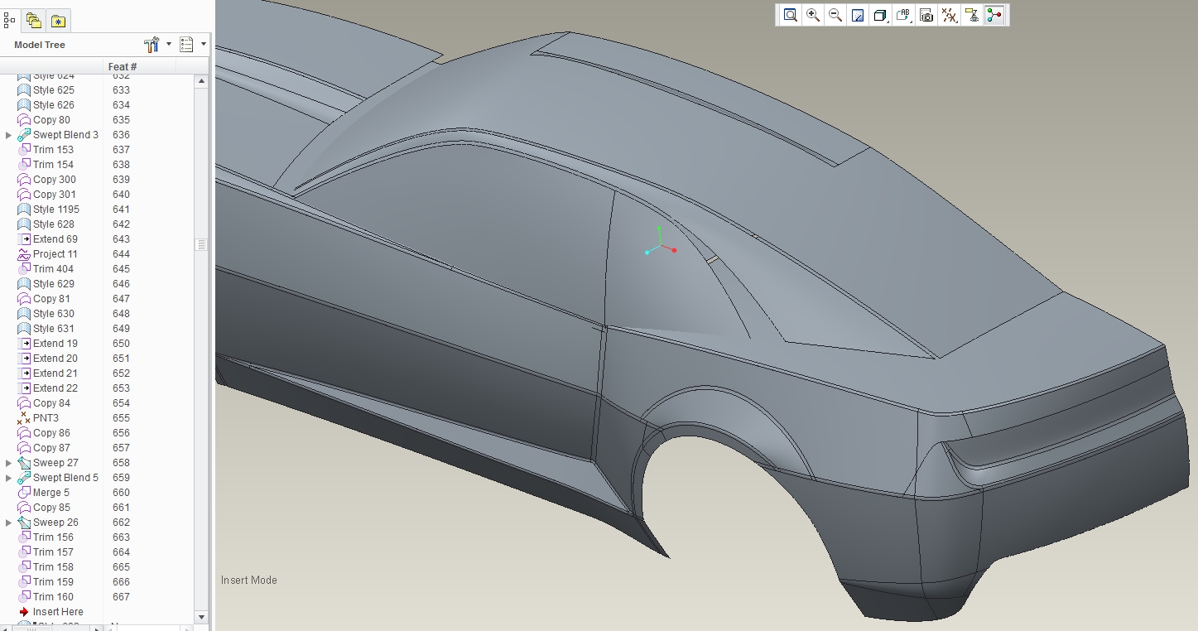Select the Copy 84 feature
Image resolution: width=1198 pixels, height=631 pixels.
(x=51, y=403)
